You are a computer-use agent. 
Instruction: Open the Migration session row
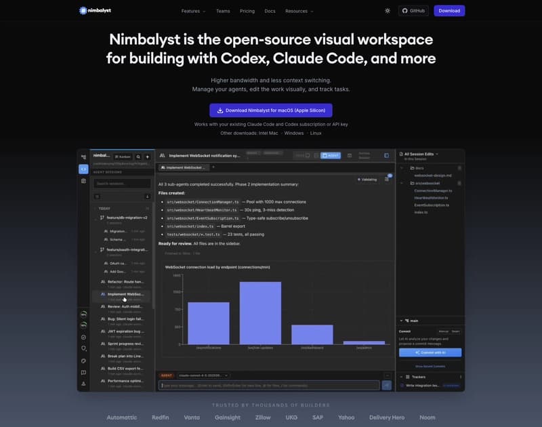click(124, 231)
